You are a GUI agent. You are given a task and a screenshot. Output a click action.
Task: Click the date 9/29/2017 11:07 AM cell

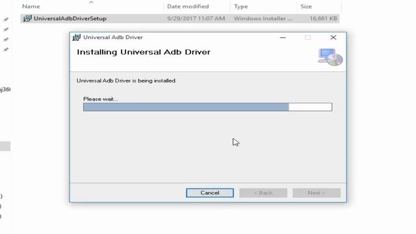coord(196,19)
